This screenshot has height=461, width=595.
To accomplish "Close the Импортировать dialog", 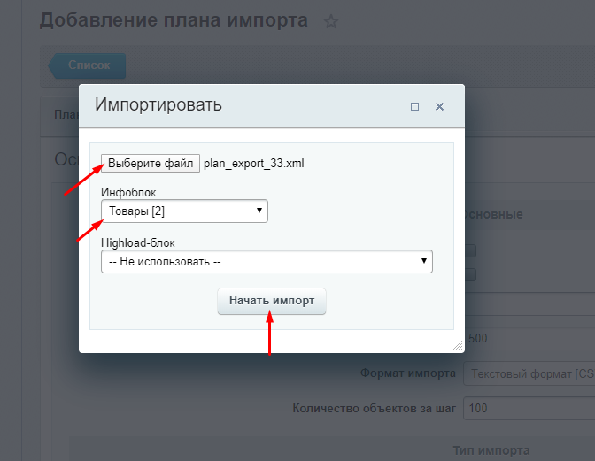I will (x=439, y=107).
